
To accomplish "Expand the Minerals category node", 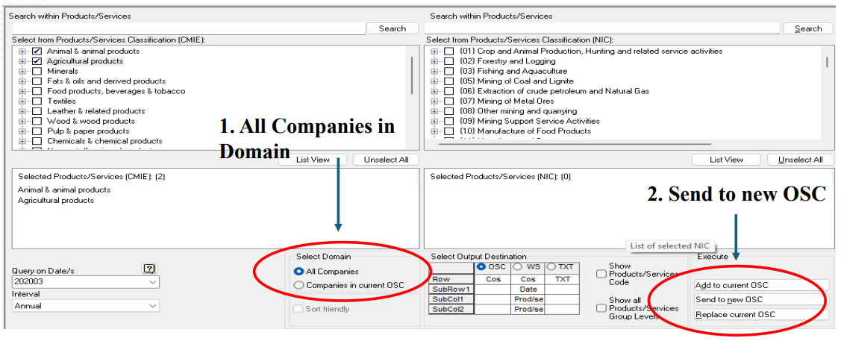I will 22,72.
